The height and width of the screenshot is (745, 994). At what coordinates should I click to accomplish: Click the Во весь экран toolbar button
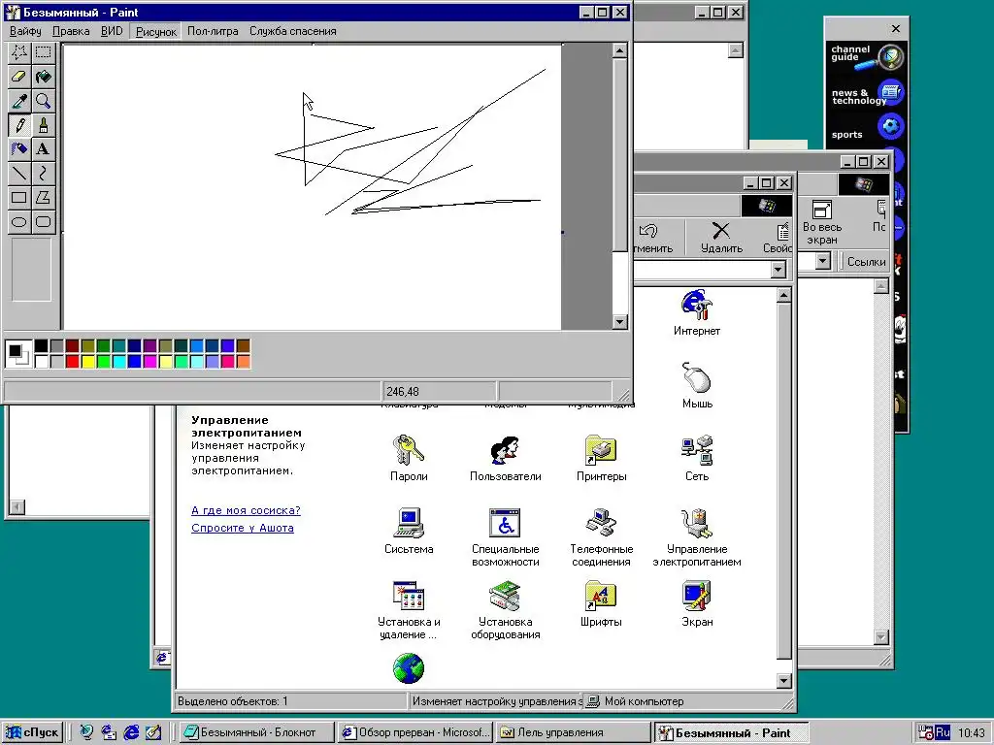[821, 222]
